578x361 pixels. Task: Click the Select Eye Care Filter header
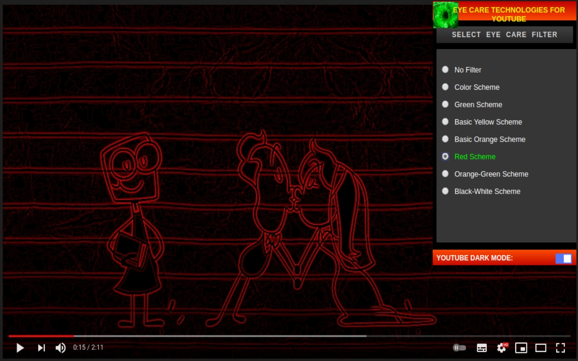pos(504,35)
